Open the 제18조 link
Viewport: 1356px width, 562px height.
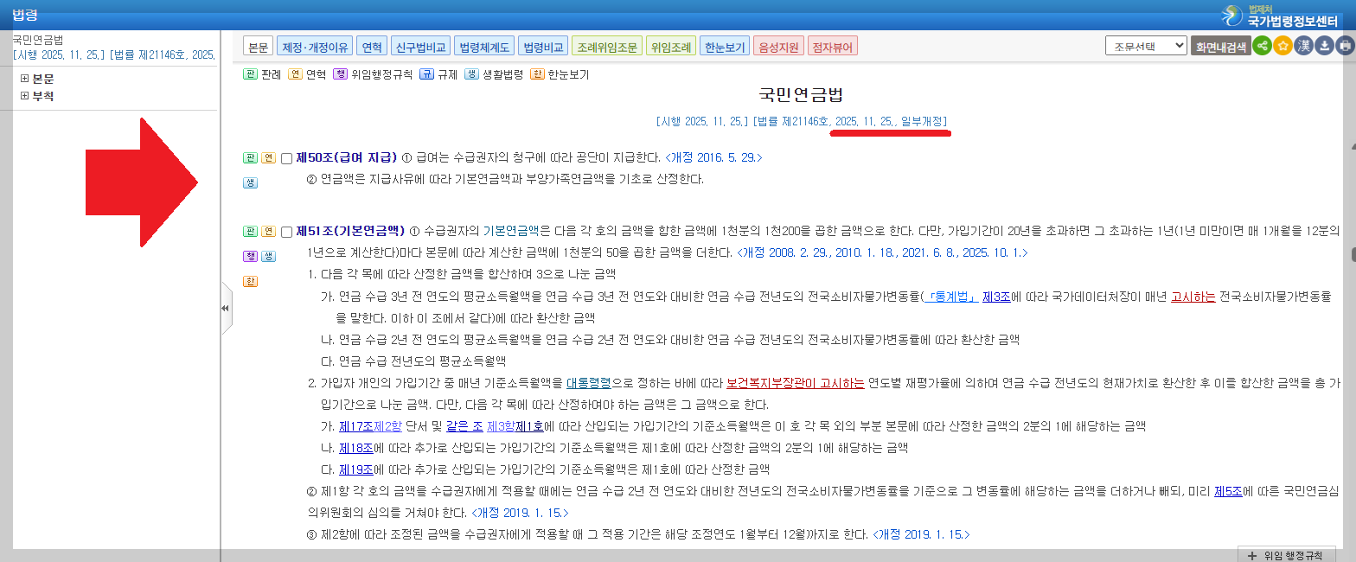355,448
